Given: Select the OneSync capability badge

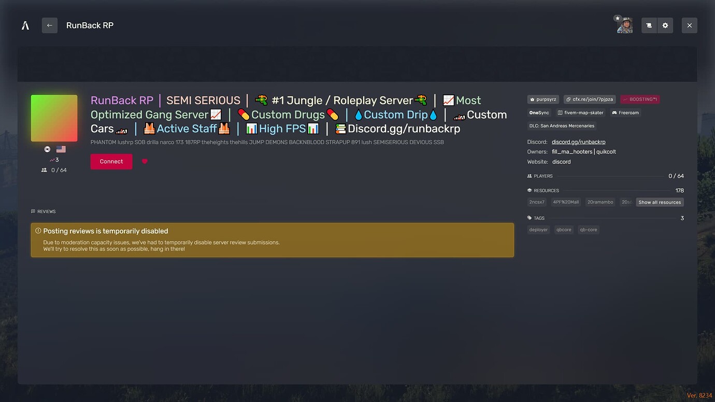Looking at the screenshot, I should point(539,112).
